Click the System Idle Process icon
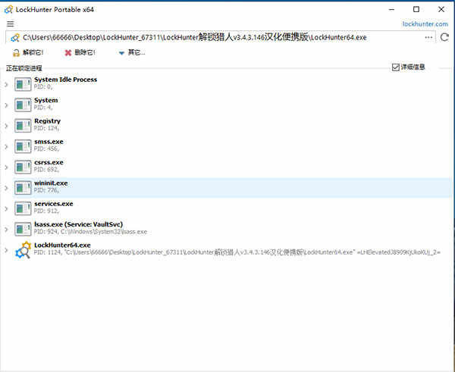 pos(23,84)
